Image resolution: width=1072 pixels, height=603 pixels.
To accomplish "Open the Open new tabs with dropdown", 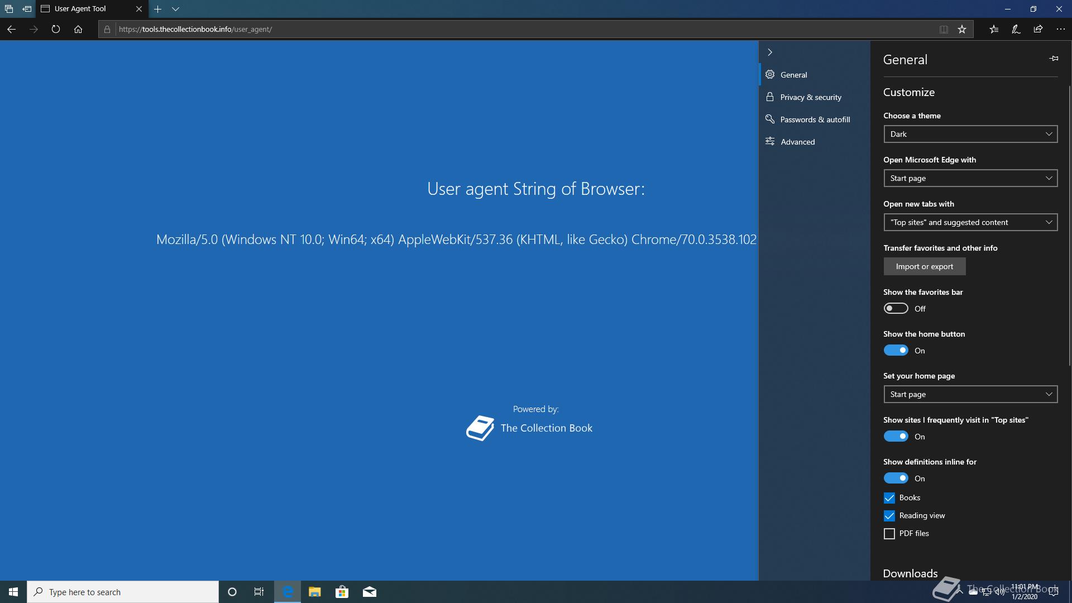I will [970, 222].
